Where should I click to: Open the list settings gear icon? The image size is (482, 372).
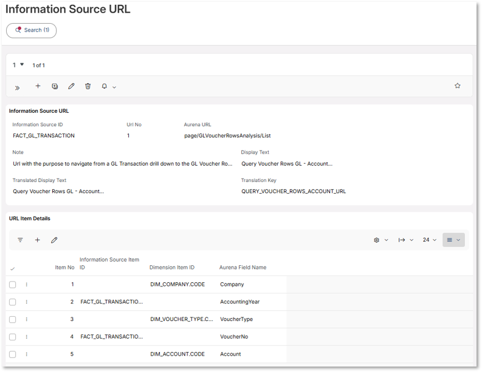[377, 240]
